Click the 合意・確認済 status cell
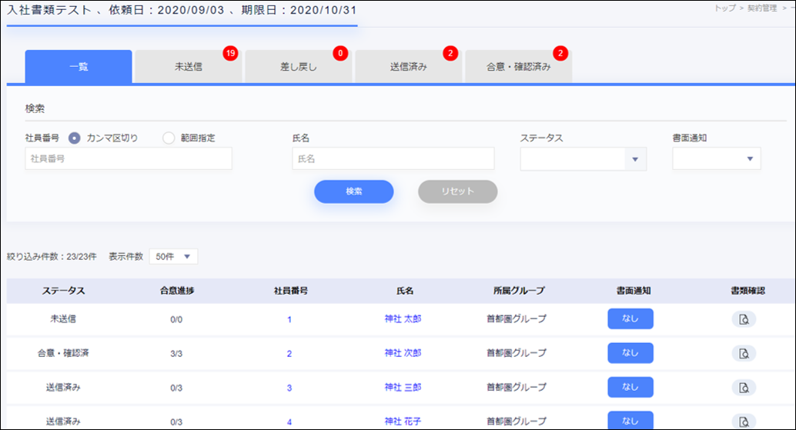This screenshot has height=430, width=796. click(63, 353)
